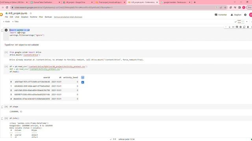Open the File menu
252x141 pixels.
pyautogui.click(x=6, y=17)
